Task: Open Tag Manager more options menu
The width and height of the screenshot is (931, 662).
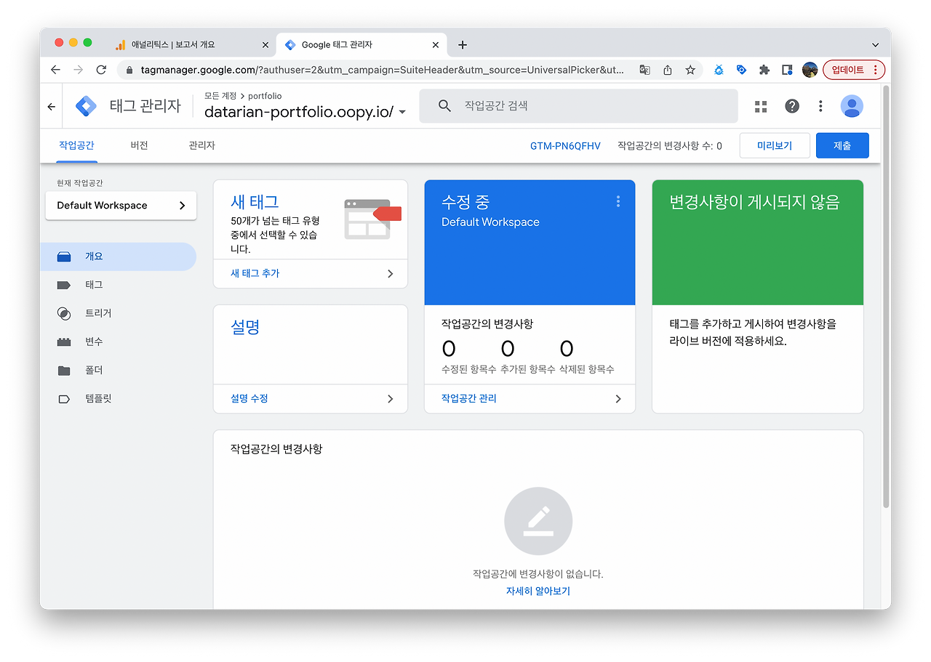Action: (820, 106)
